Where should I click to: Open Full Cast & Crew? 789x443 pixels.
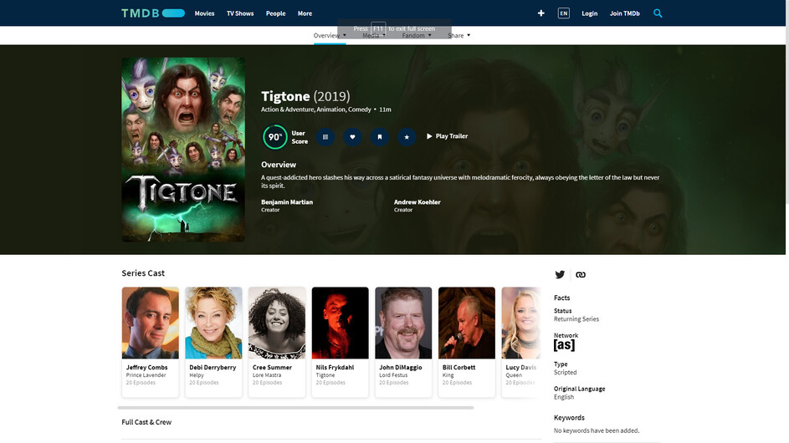(x=146, y=422)
